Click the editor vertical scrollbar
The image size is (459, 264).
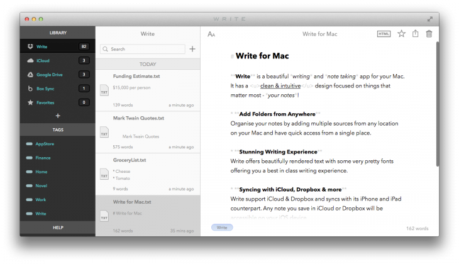(438, 104)
